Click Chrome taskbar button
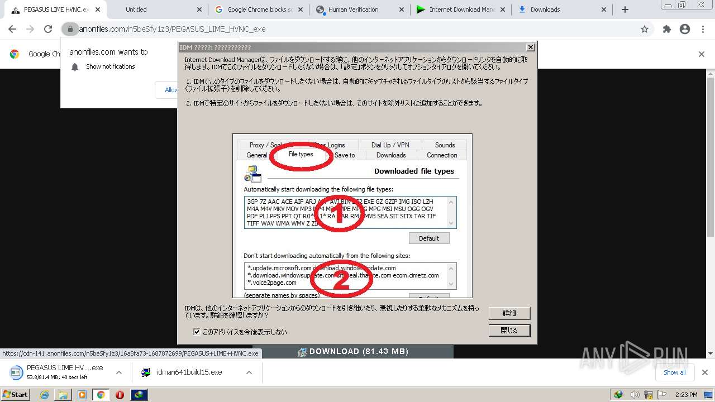Viewport: 715px width, 402px height. (x=101, y=395)
